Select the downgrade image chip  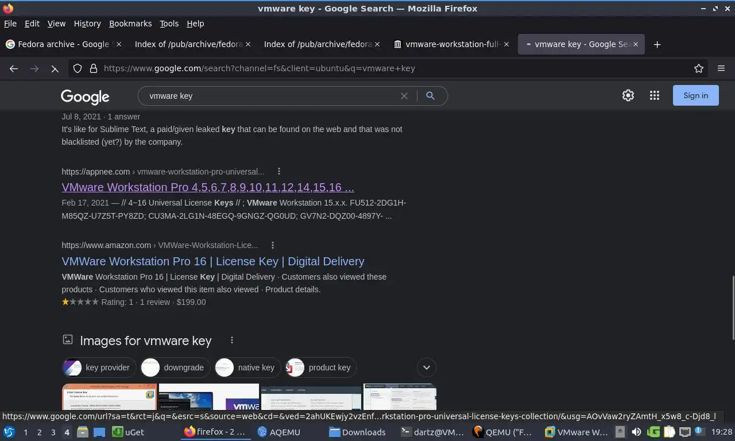point(175,367)
